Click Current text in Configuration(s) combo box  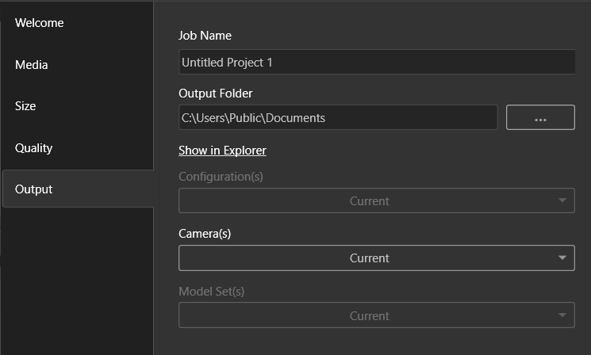point(370,201)
